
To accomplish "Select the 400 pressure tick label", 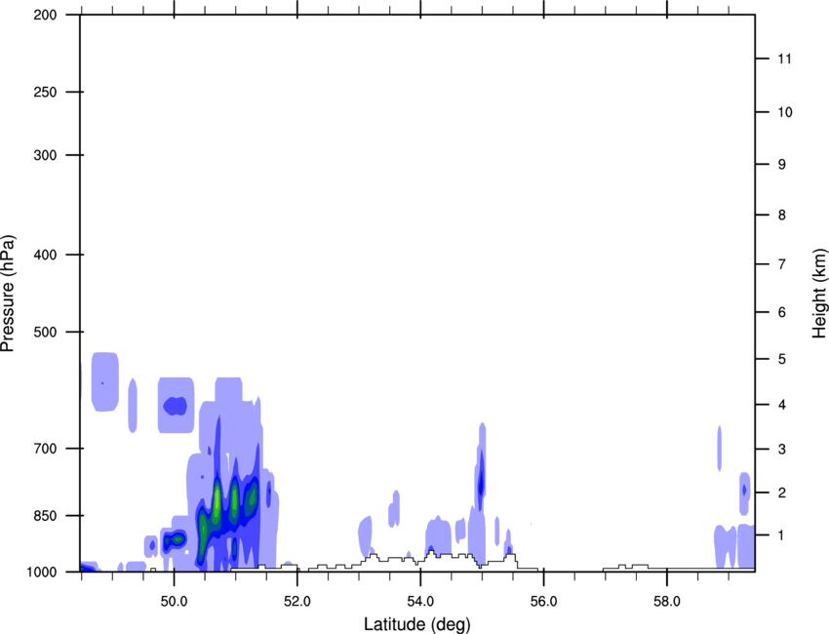I will click(x=45, y=255).
